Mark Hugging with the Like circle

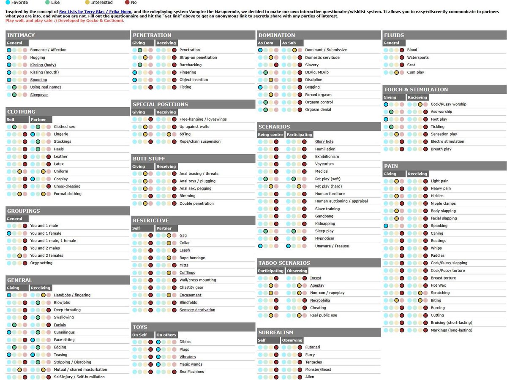pyautogui.click(x=14, y=57)
